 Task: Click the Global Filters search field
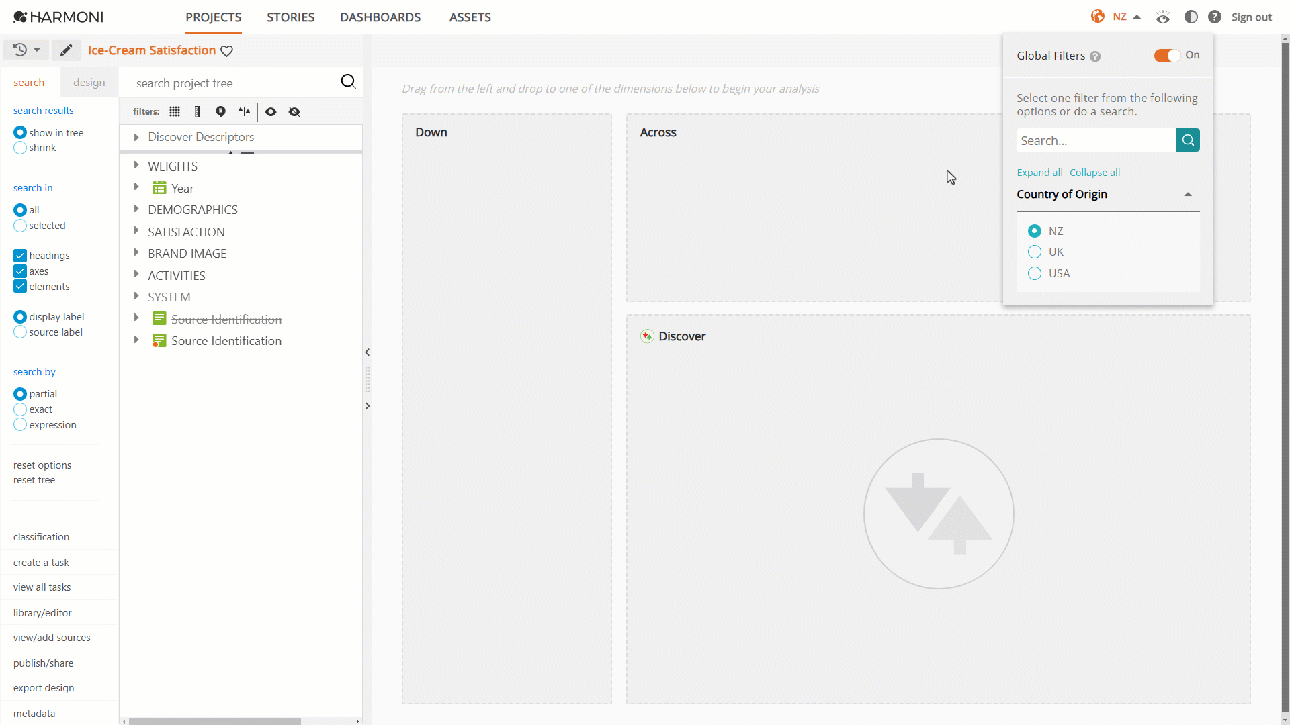tap(1096, 140)
